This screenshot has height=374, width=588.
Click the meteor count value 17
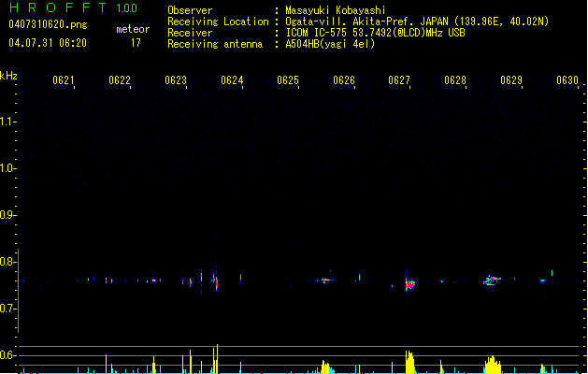tap(136, 43)
